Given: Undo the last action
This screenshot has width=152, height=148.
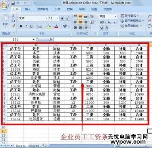Looking at the screenshot, I should (x=18, y=3).
